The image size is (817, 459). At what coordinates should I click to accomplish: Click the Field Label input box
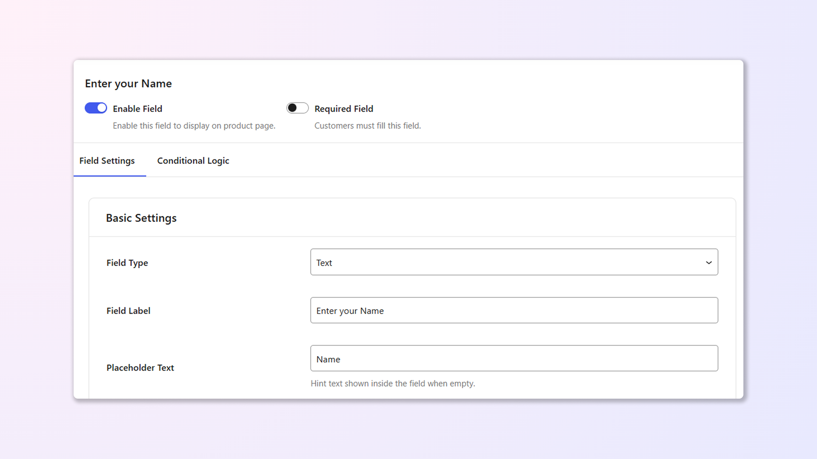point(514,310)
